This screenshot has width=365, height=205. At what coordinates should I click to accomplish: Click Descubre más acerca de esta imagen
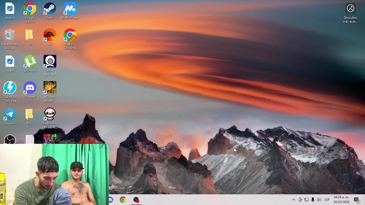pos(350,14)
